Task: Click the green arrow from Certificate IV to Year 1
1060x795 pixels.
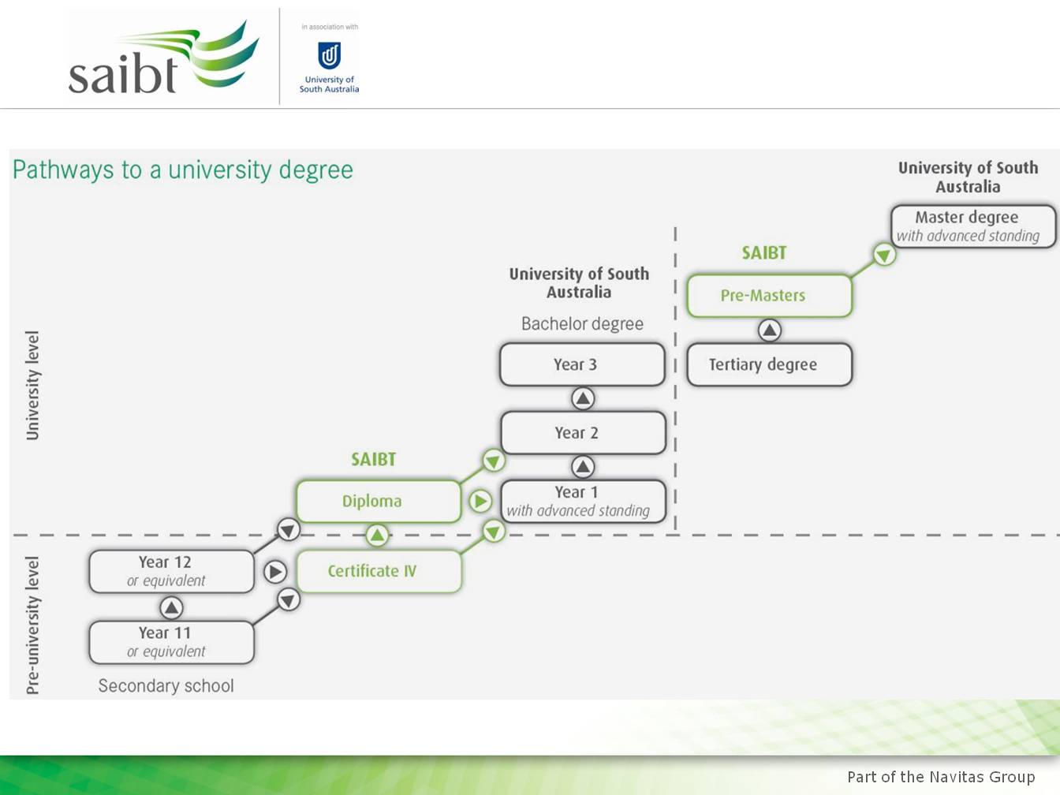Action: [494, 532]
